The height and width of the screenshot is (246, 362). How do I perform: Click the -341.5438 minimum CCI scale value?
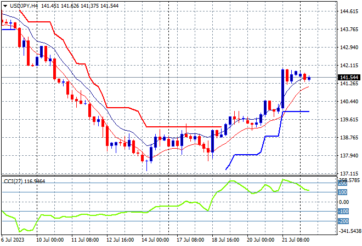click(x=349, y=231)
